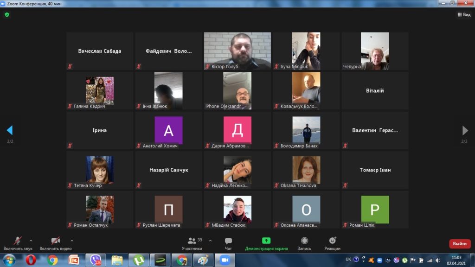Open Viber from the taskbar
Viewport: 475px width, 267px height.
pos(96,260)
